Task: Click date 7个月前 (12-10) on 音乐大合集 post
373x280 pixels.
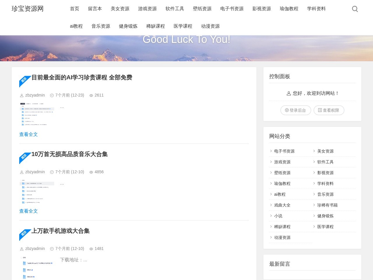Action: pyautogui.click(x=70, y=172)
